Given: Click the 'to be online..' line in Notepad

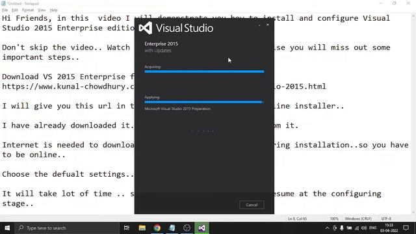Looking at the screenshot, I should (34, 155).
